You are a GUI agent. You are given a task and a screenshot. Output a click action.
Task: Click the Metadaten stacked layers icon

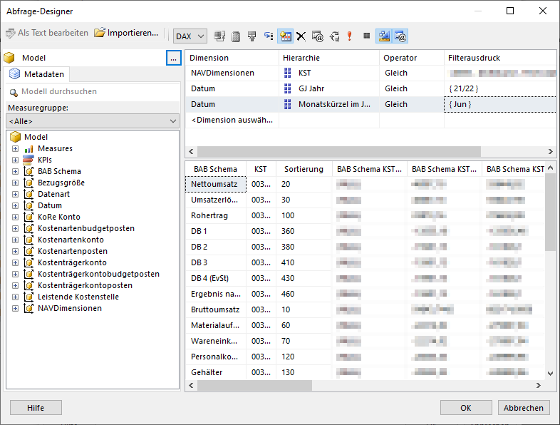pyautogui.click(x=15, y=73)
